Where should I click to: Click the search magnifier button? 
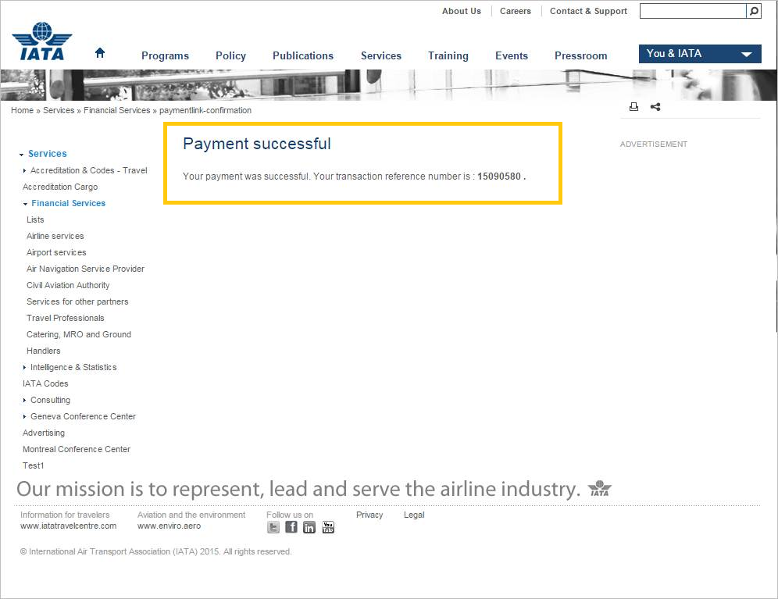point(754,11)
